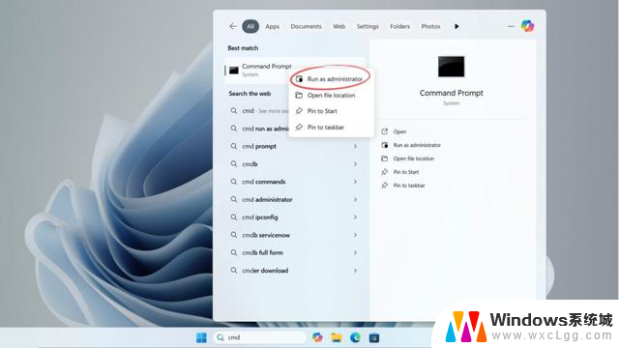619x348 pixels.
Task: Click shield icon beside details pane Run as administrator
Action: [385, 145]
